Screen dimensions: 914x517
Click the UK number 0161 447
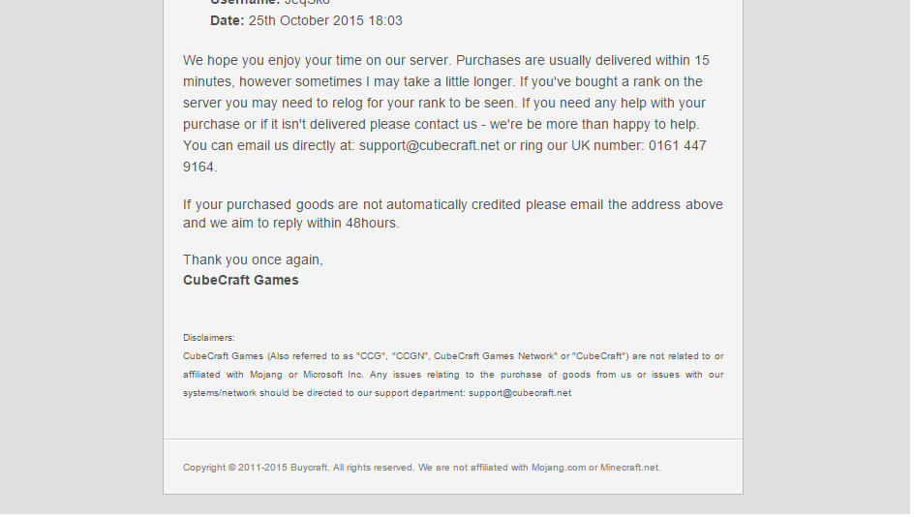[x=678, y=146]
